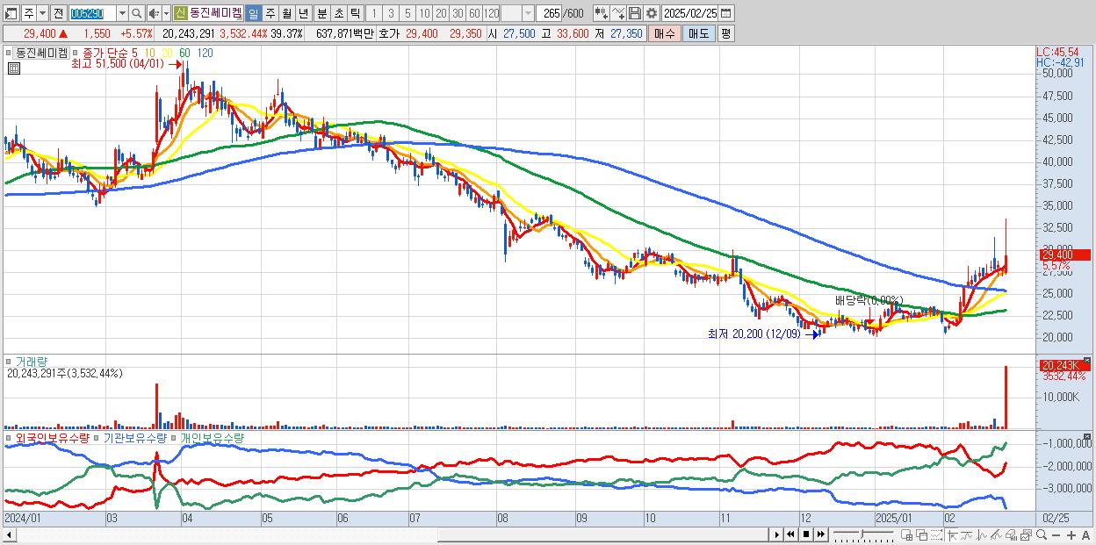Click the trend line drawing icon

coord(966,534)
